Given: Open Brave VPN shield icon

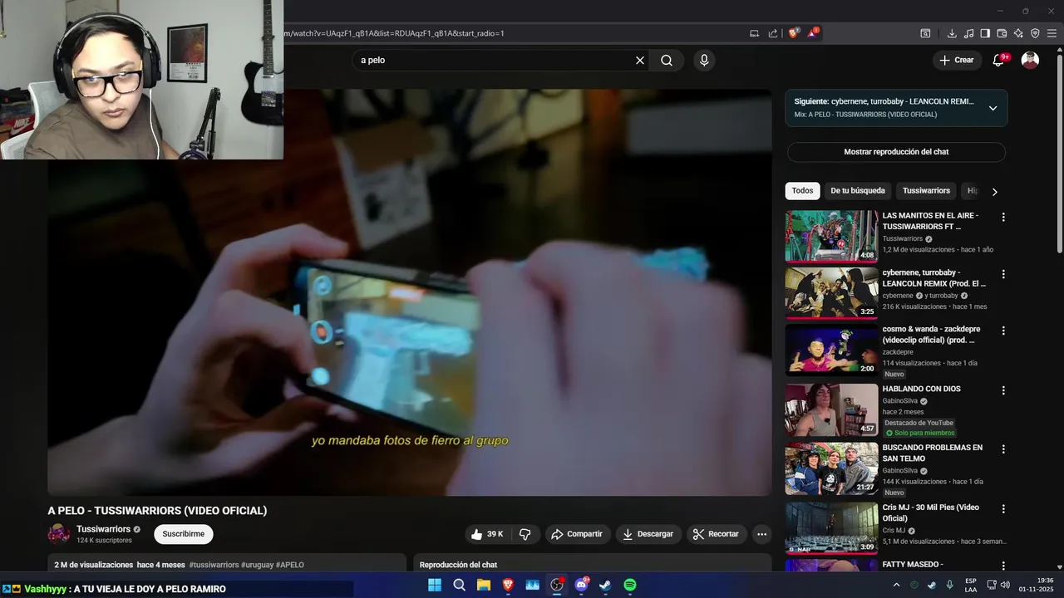Looking at the screenshot, I should 1035,33.
